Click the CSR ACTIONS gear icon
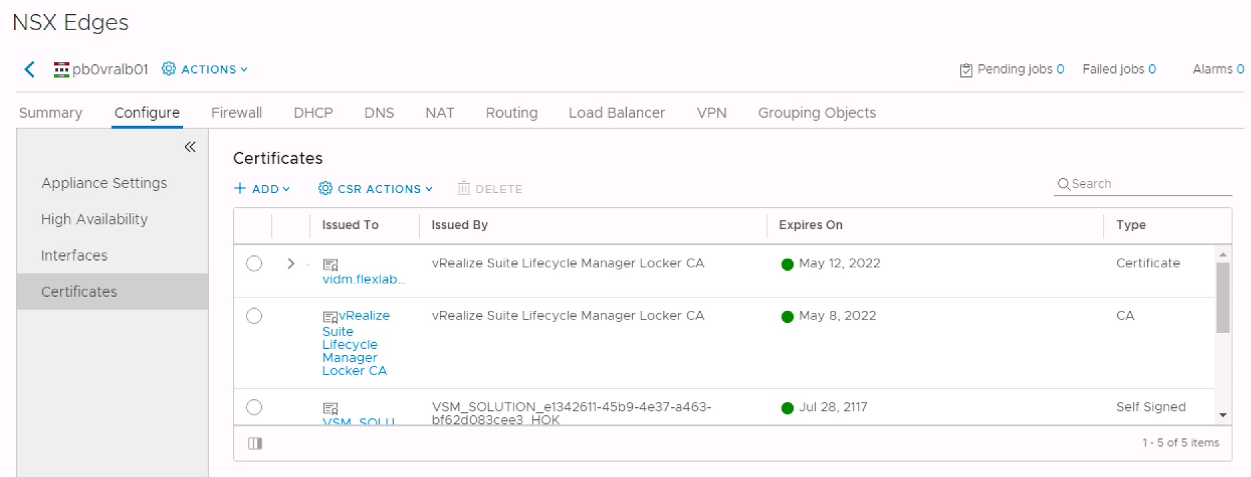 click(x=325, y=188)
